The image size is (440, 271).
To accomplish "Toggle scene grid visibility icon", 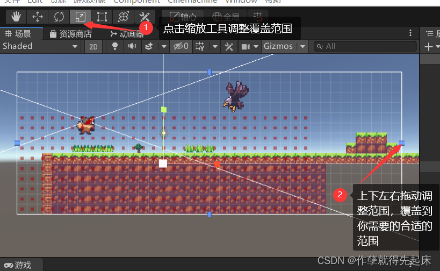I will [200, 46].
